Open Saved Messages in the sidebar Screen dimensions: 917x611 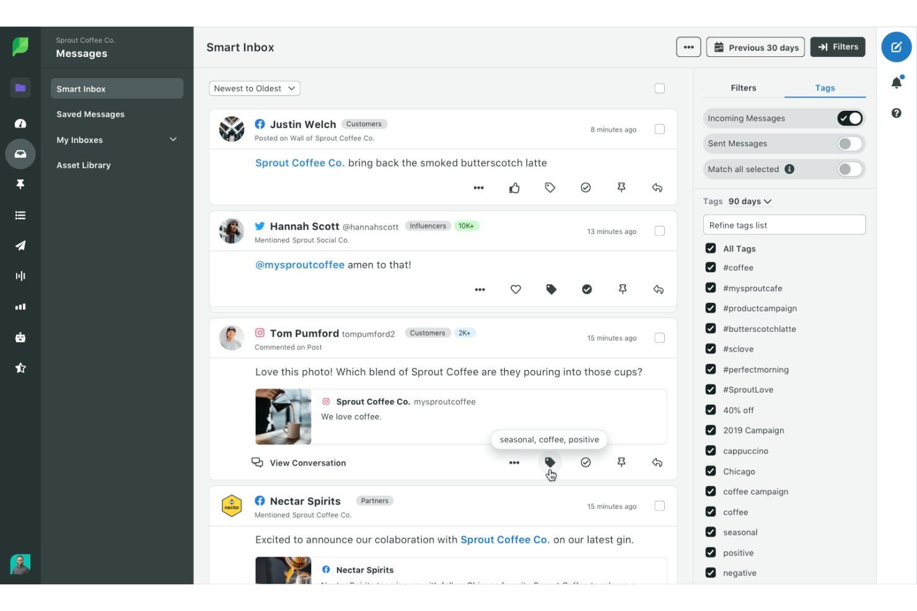[90, 114]
